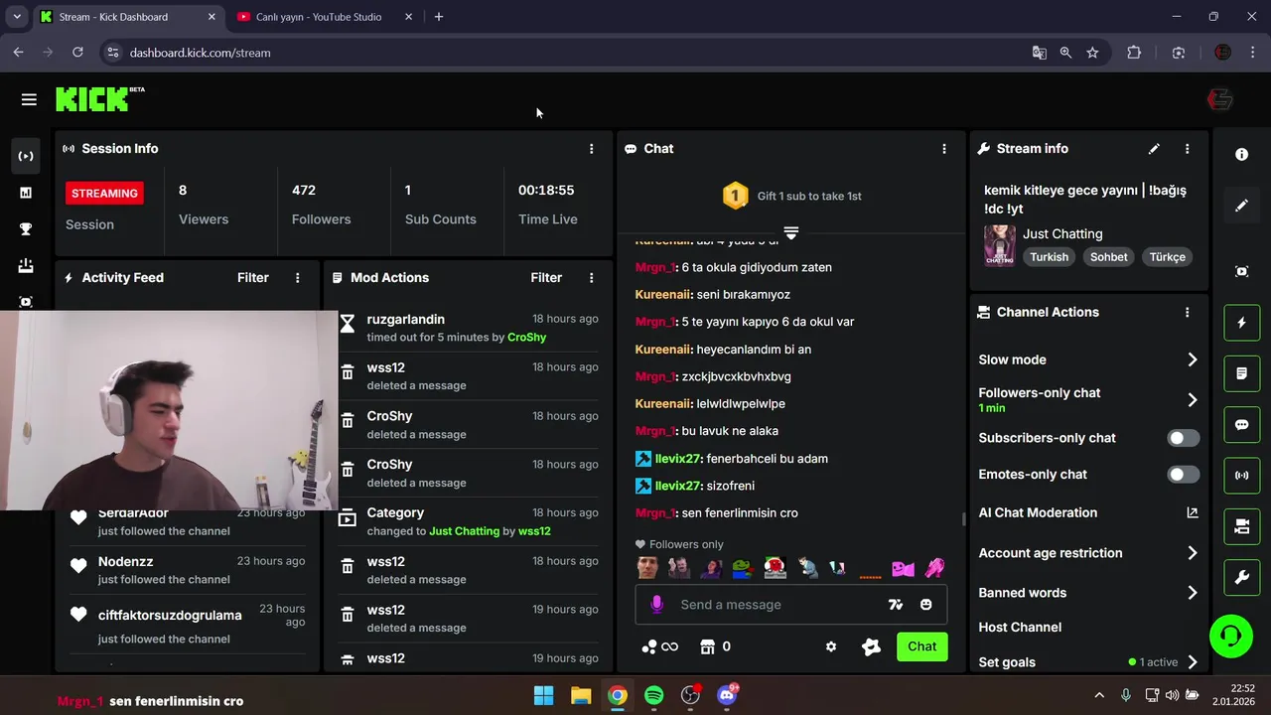
Task: Click the wrench Stream Info widget icon
Action: [1241, 578]
